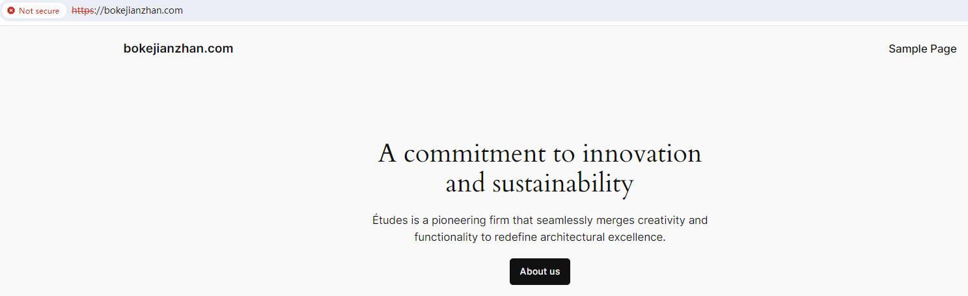968x296 pixels.
Task: Click the red Not secure warning icon
Action: point(11,11)
